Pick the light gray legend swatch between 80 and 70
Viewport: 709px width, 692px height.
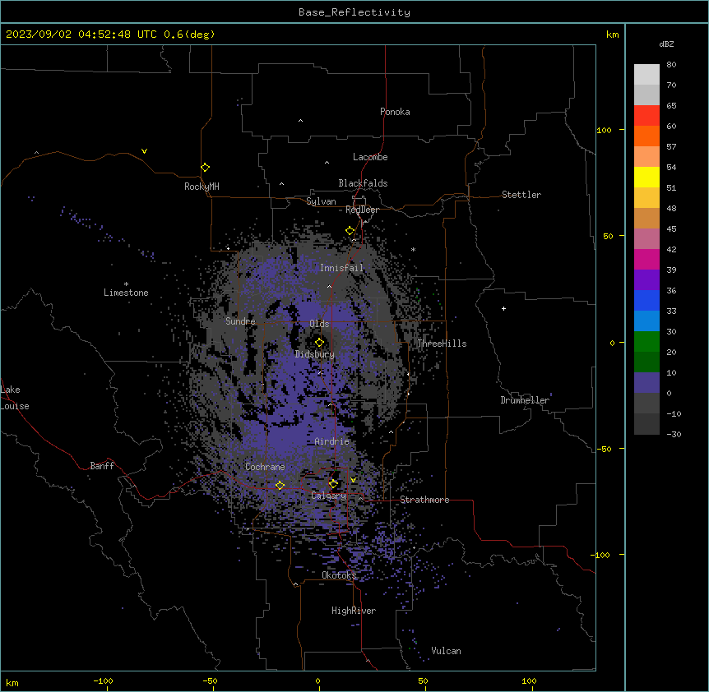646,74
